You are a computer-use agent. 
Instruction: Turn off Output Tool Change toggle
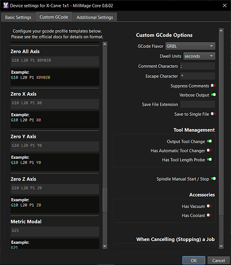pyautogui.click(x=209, y=141)
